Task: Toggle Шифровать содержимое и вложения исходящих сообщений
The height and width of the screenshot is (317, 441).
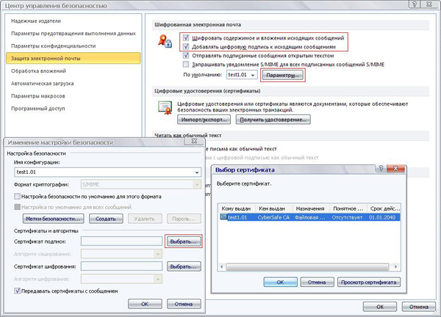Action: coord(186,37)
